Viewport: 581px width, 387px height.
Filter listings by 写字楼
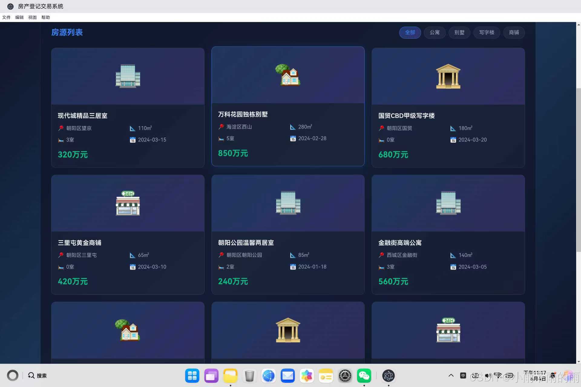click(x=487, y=32)
